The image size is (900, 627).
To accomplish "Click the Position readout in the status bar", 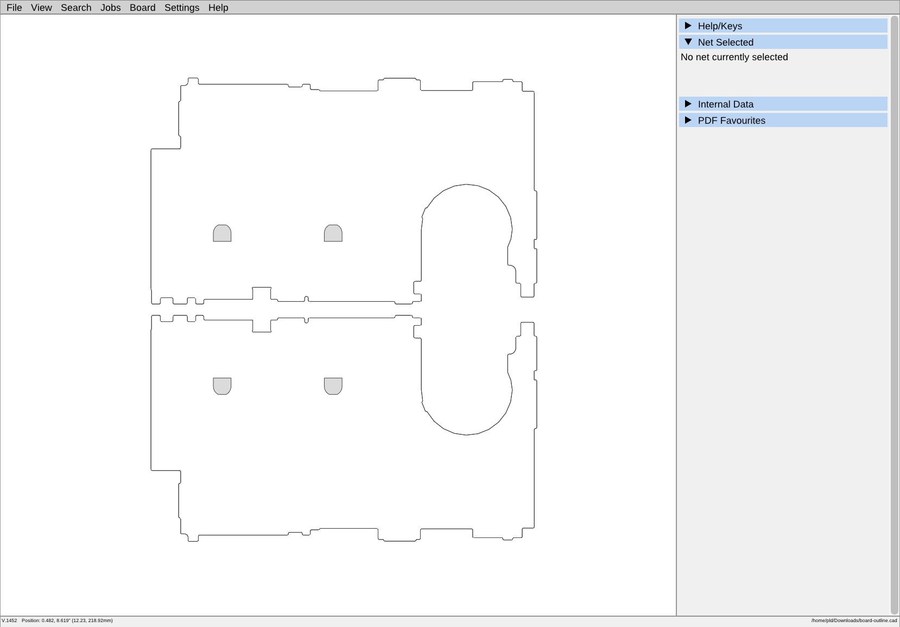I will coord(68,620).
